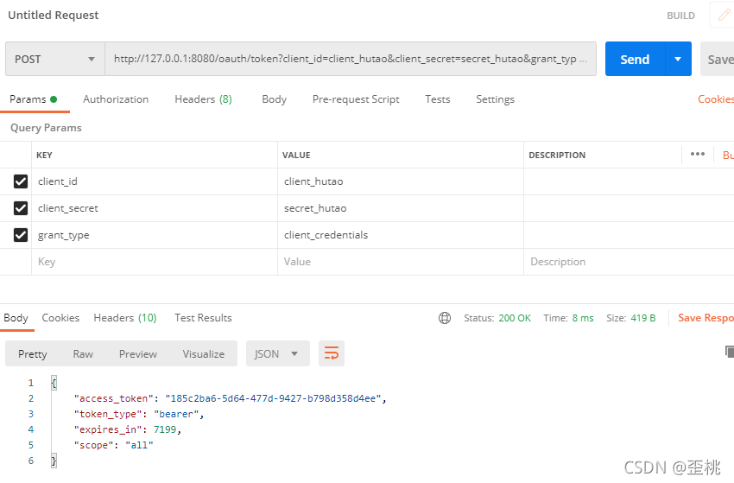Uncheck the grant_type parameter checkbox
The image size is (734, 483).
pyautogui.click(x=21, y=235)
